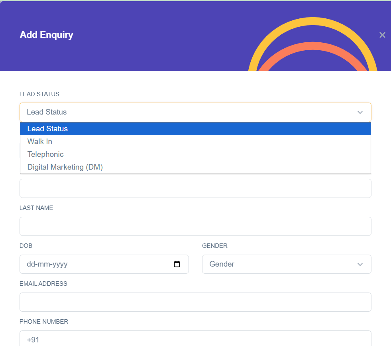Click the DOB label

[26, 246]
